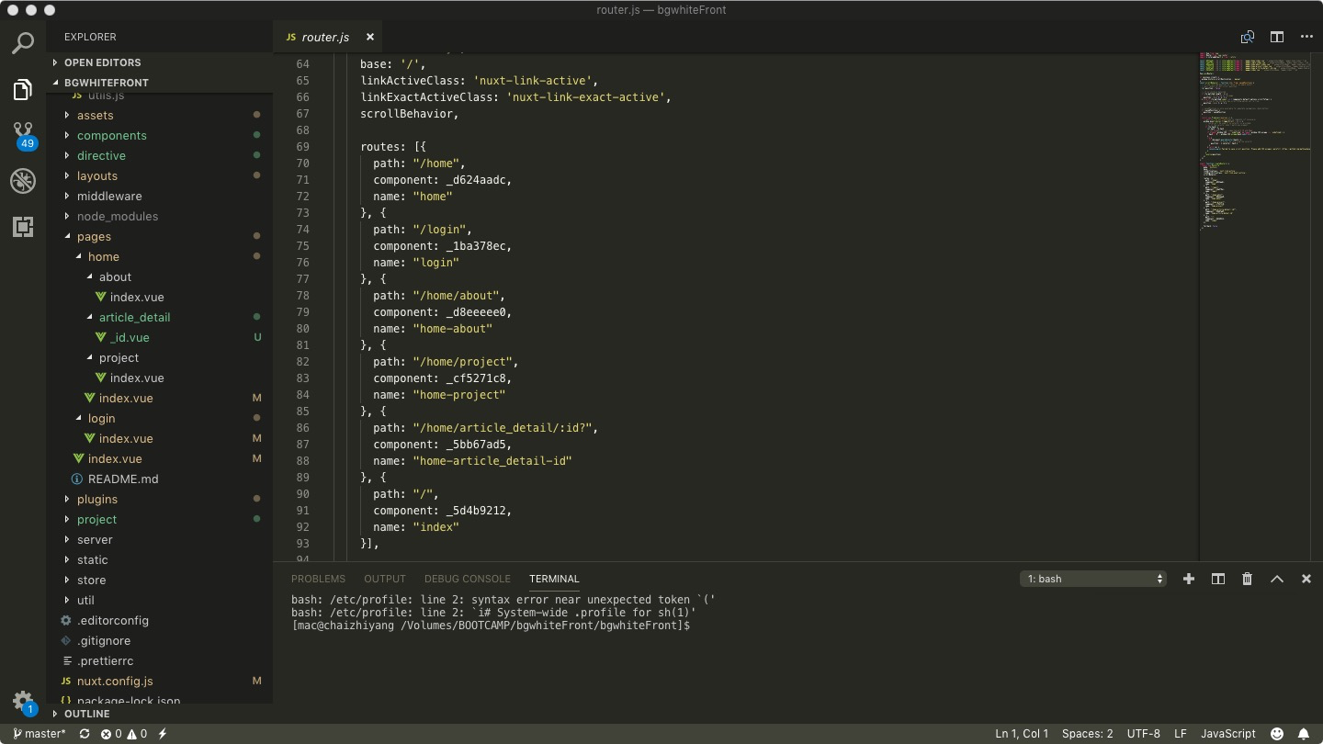Open the Search view in activity bar
Viewport: 1323px width, 744px height.
23,42
